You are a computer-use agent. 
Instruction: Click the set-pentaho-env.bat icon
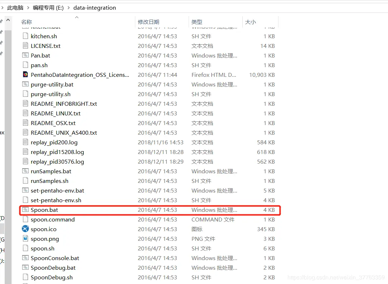pos(25,190)
